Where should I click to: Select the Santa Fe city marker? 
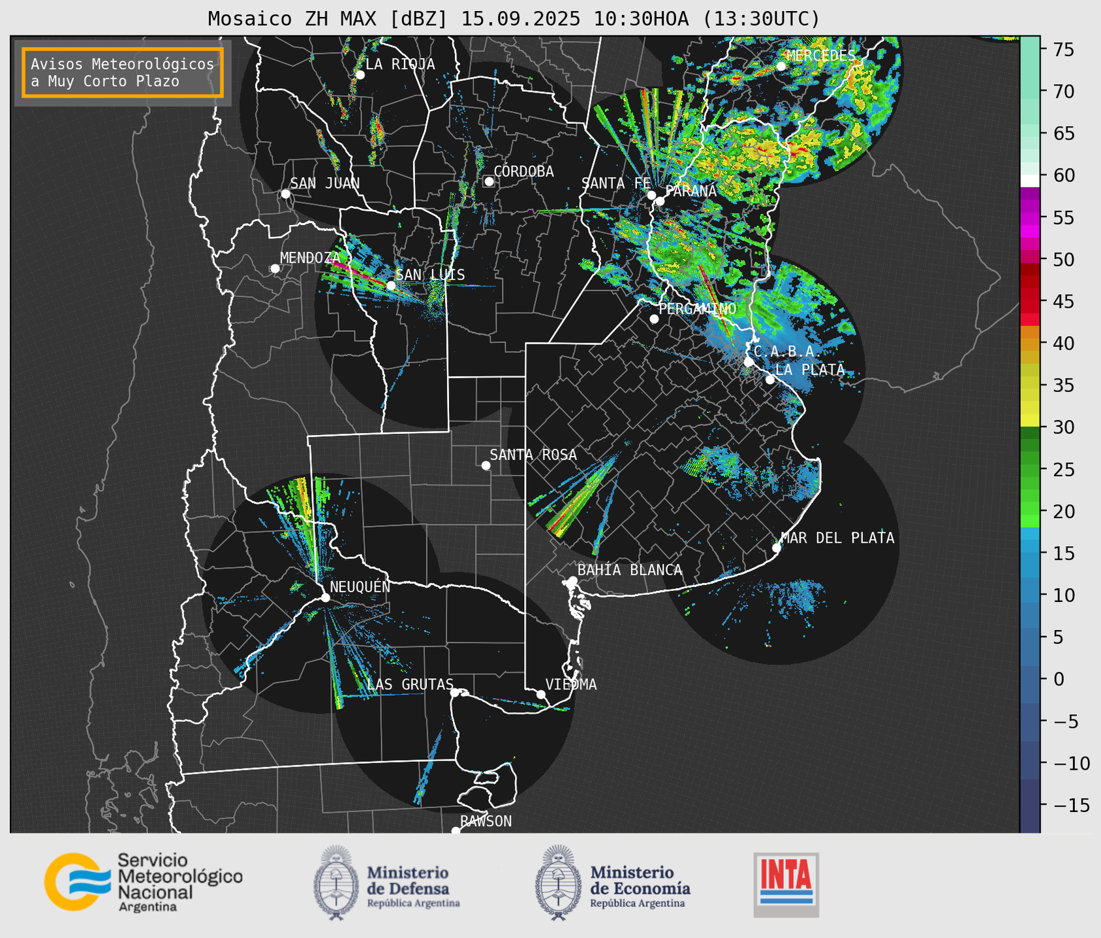coord(651,195)
